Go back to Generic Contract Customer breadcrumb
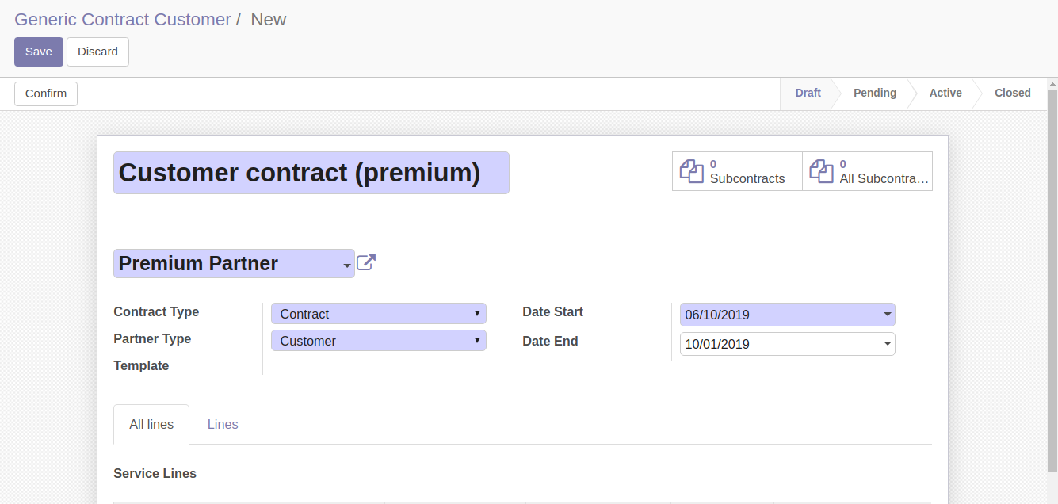This screenshot has height=504, width=1058. click(123, 19)
